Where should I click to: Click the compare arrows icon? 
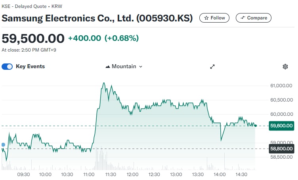[x=242, y=18]
